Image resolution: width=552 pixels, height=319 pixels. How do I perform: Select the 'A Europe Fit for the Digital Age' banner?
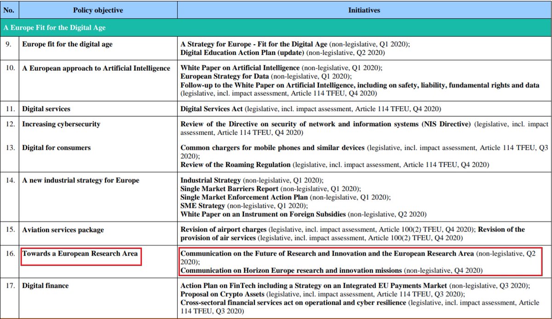pos(276,28)
